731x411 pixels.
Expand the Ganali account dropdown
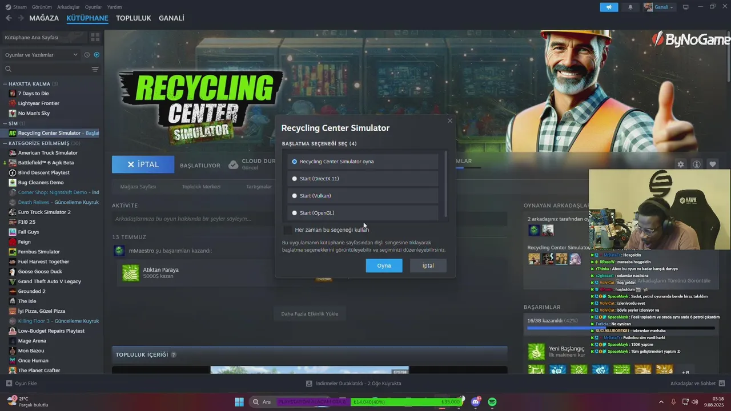pos(659,7)
